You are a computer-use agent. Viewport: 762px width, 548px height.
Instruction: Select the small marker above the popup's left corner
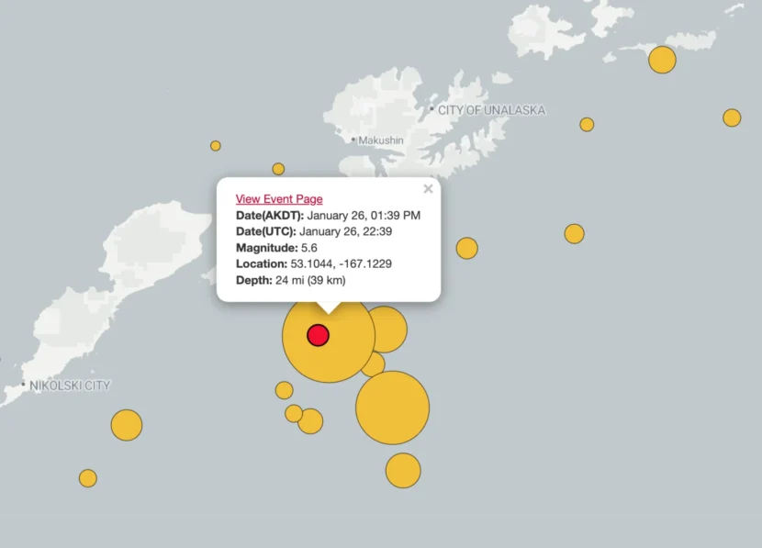pos(278,169)
